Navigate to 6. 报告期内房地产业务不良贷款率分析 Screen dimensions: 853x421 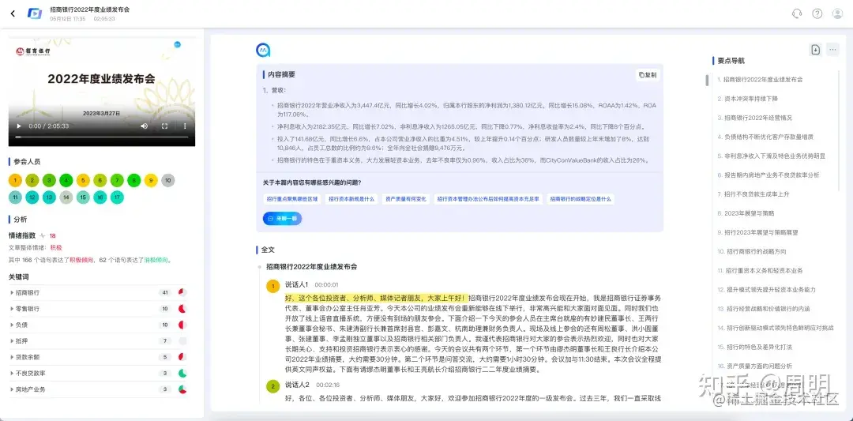[x=768, y=175]
